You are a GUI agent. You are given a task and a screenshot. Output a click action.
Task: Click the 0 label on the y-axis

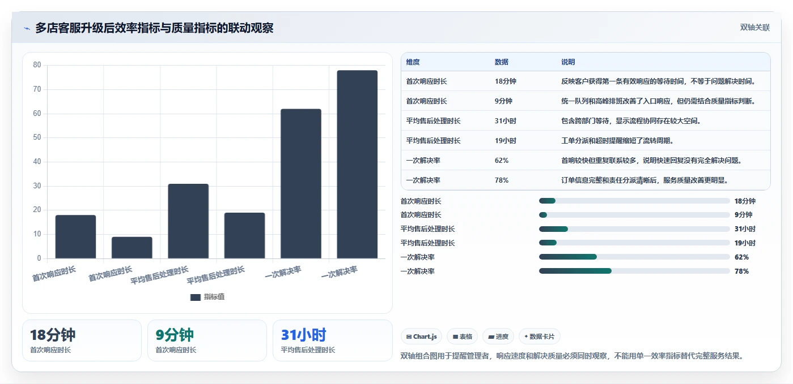[x=39, y=258]
